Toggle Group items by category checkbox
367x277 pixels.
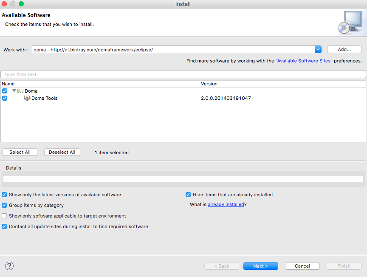click(4, 205)
